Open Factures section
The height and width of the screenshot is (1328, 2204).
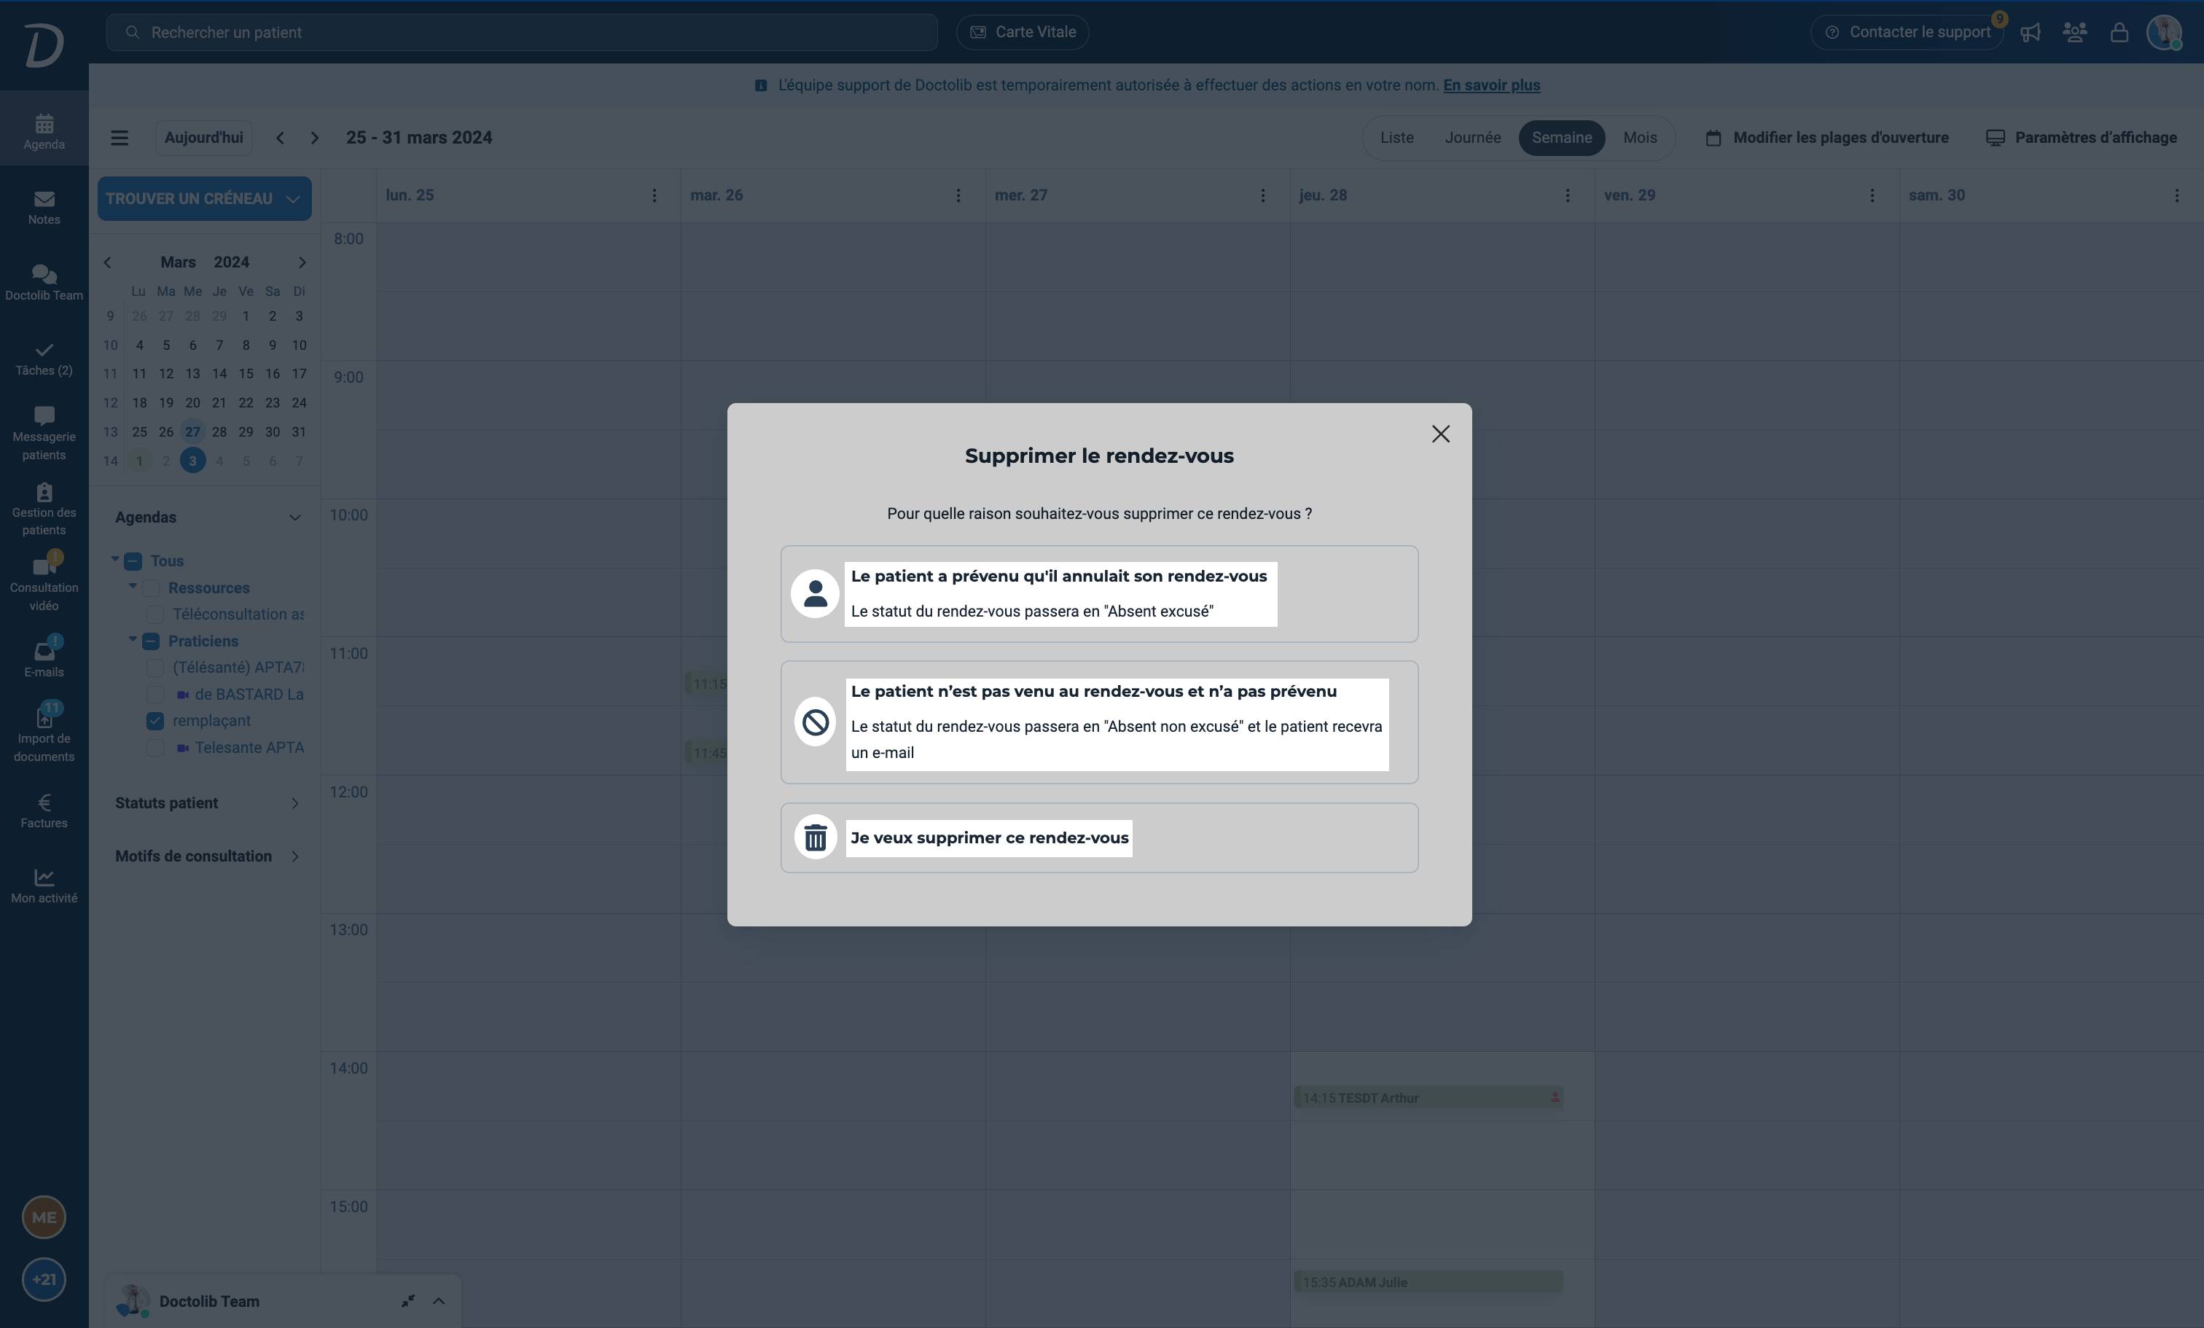44,811
